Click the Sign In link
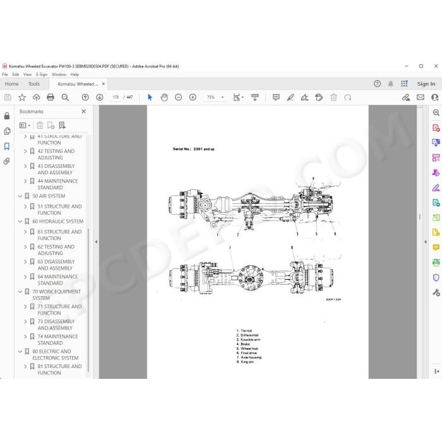 [426, 84]
